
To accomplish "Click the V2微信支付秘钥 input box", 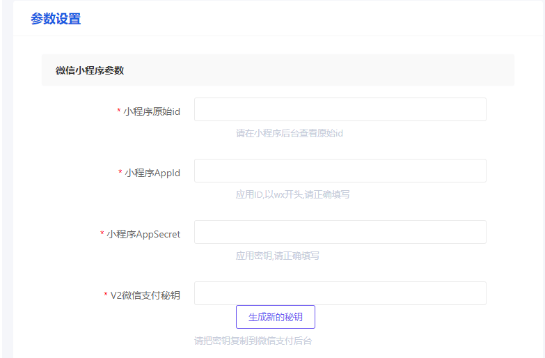I will click(340, 293).
